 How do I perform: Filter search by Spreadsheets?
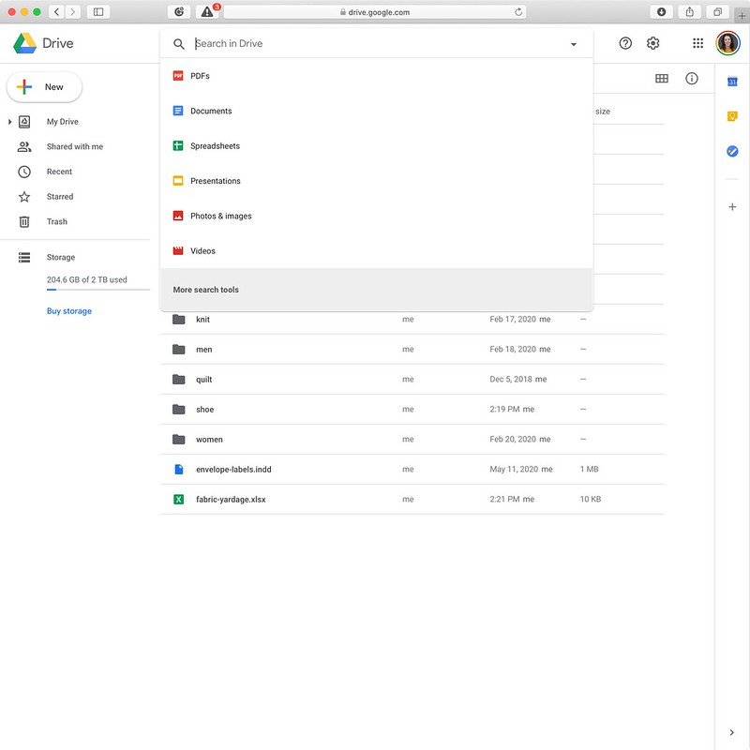coord(215,146)
